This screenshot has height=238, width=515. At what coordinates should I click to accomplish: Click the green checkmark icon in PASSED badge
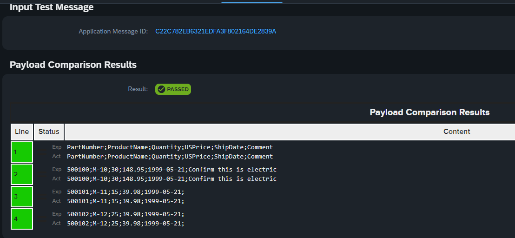[x=161, y=89]
